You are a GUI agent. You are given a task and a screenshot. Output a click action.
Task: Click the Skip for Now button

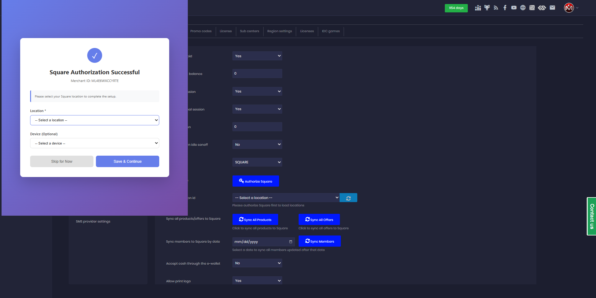pyautogui.click(x=62, y=162)
